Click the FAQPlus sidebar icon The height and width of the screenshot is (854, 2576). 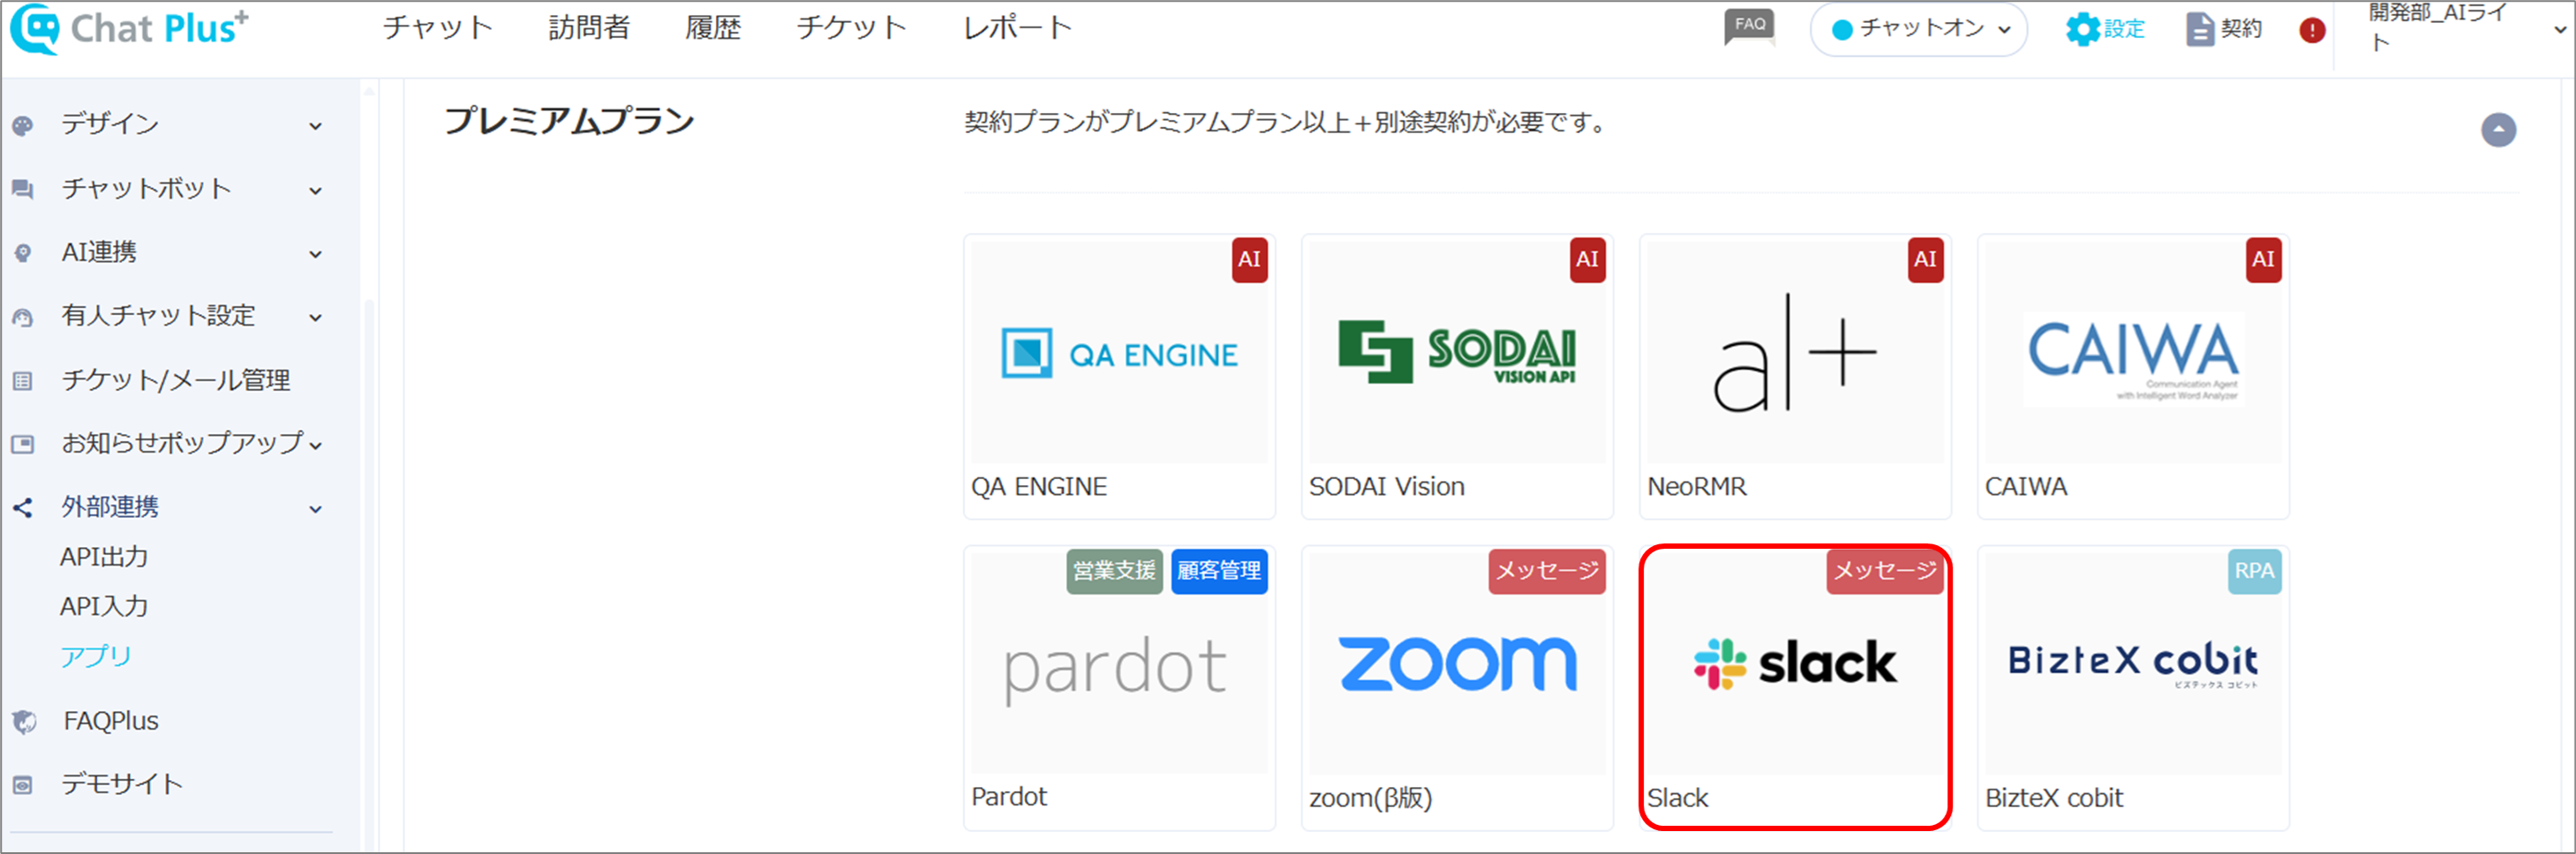coord(24,721)
